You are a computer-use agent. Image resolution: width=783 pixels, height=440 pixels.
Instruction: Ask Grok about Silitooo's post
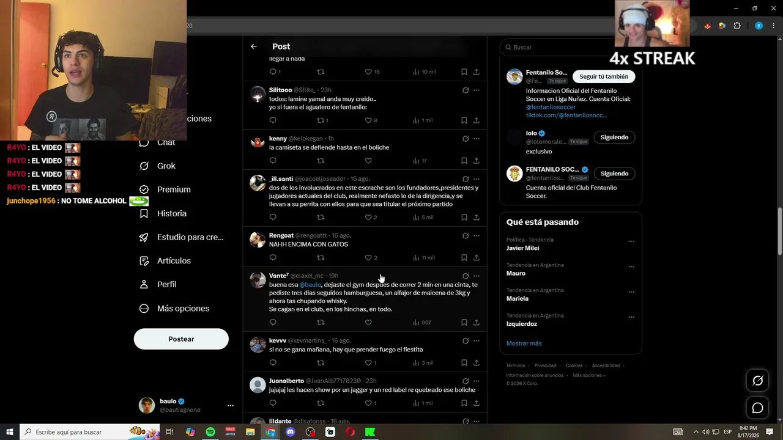(x=466, y=90)
